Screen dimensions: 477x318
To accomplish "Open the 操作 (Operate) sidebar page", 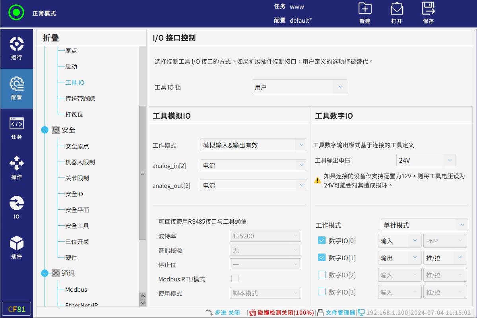I will click(16, 168).
